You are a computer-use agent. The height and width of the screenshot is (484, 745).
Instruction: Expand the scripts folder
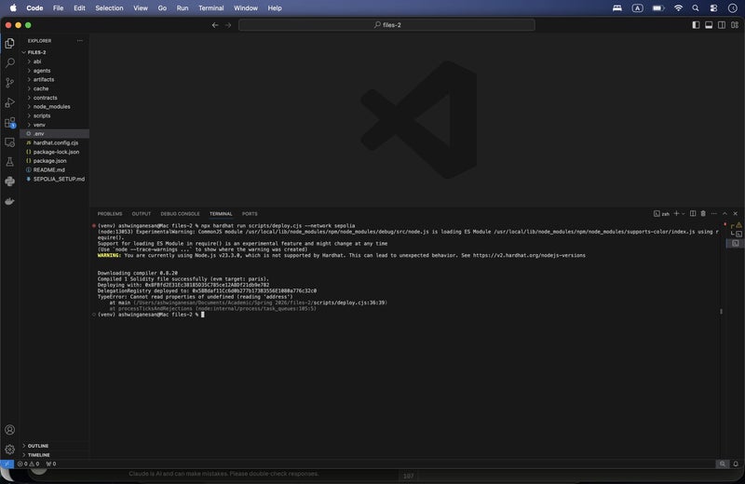[54, 115]
